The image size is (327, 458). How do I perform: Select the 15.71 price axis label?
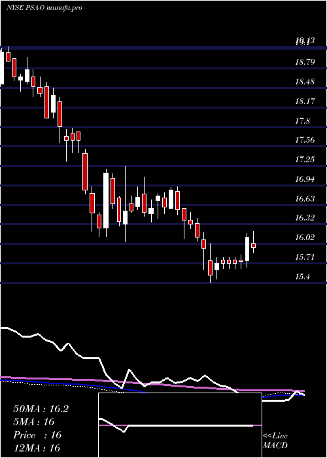305,256
